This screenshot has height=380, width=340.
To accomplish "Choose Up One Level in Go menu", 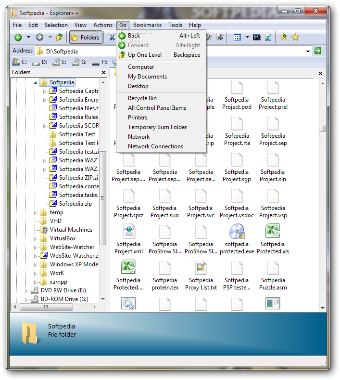I will (x=161, y=55).
